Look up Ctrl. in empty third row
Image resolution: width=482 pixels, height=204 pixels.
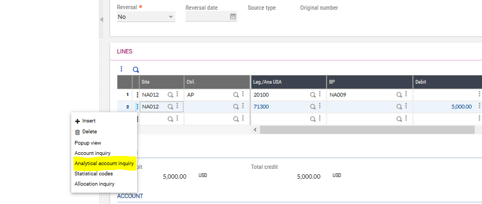(x=236, y=119)
